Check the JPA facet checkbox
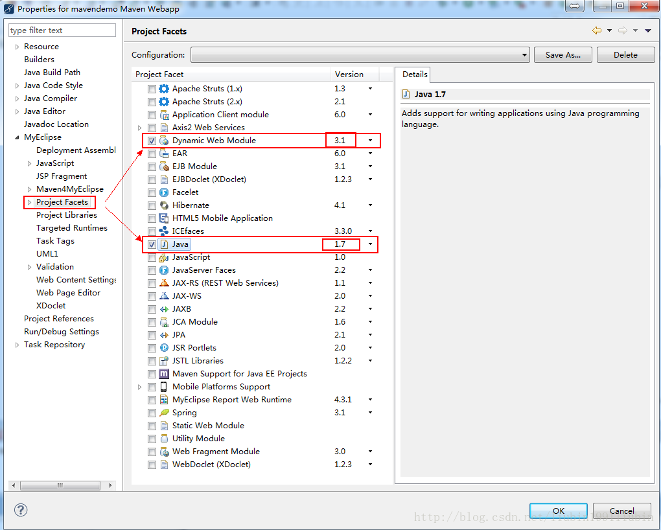The image size is (661, 530). pos(152,335)
